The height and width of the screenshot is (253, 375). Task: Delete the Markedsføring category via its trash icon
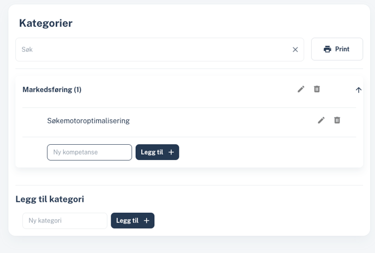coord(317,89)
